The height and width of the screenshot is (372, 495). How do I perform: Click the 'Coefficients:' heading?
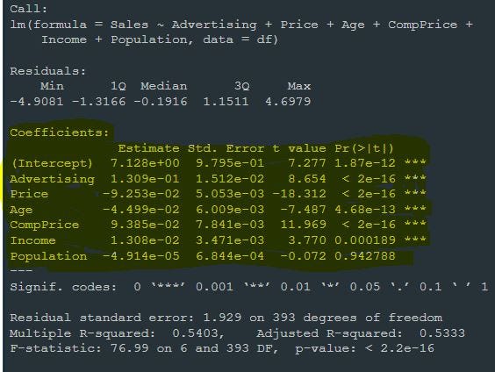click(x=60, y=132)
